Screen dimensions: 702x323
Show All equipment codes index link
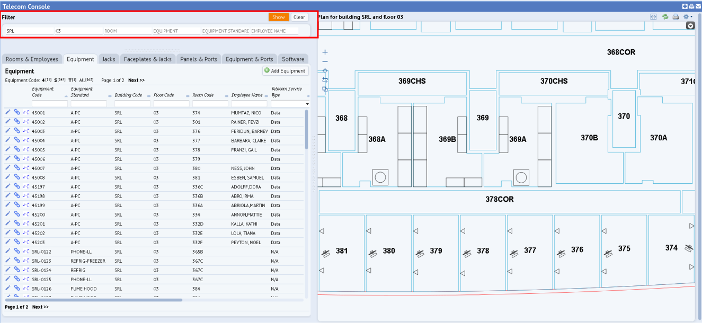[x=86, y=80]
